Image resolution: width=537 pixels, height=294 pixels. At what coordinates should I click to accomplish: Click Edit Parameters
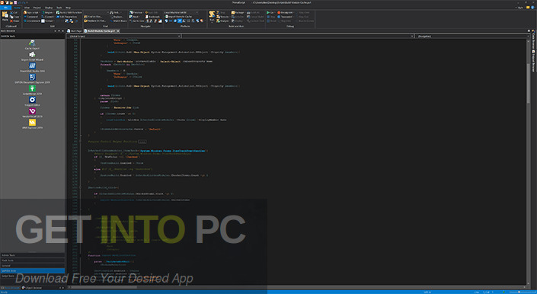click(x=67, y=17)
